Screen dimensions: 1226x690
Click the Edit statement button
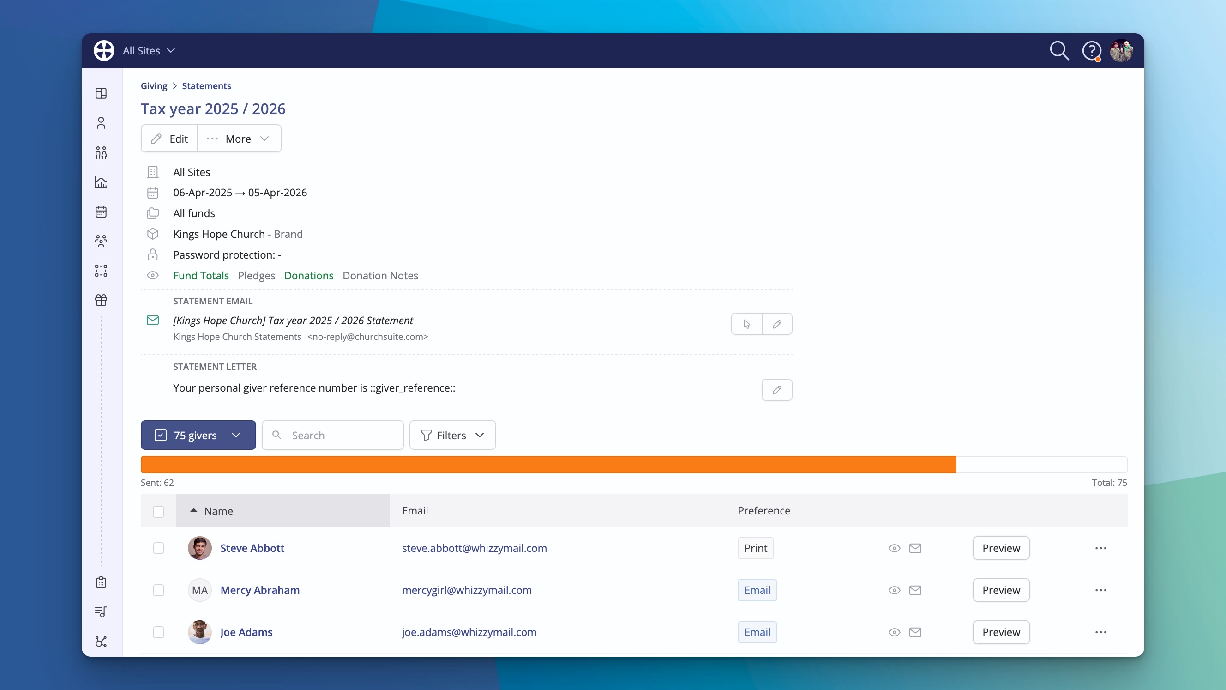pos(169,139)
